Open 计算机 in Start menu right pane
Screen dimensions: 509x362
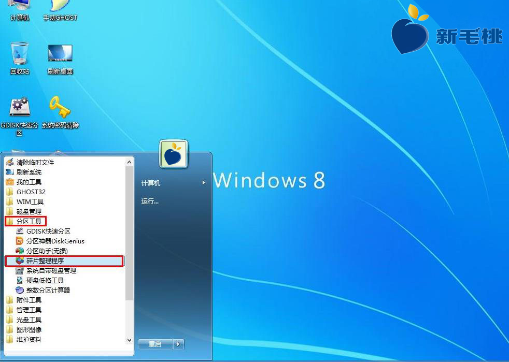pyautogui.click(x=174, y=183)
